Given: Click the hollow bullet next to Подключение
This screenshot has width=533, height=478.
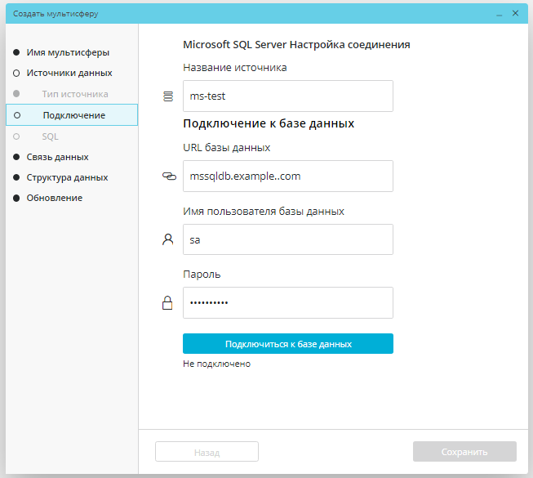Looking at the screenshot, I should [17, 115].
